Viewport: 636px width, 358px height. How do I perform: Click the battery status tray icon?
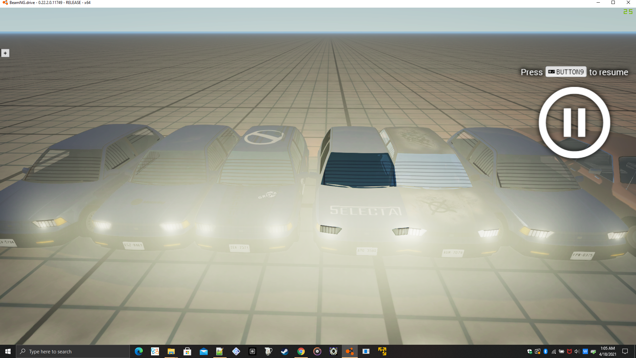pyautogui.click(x=561, y=351)
